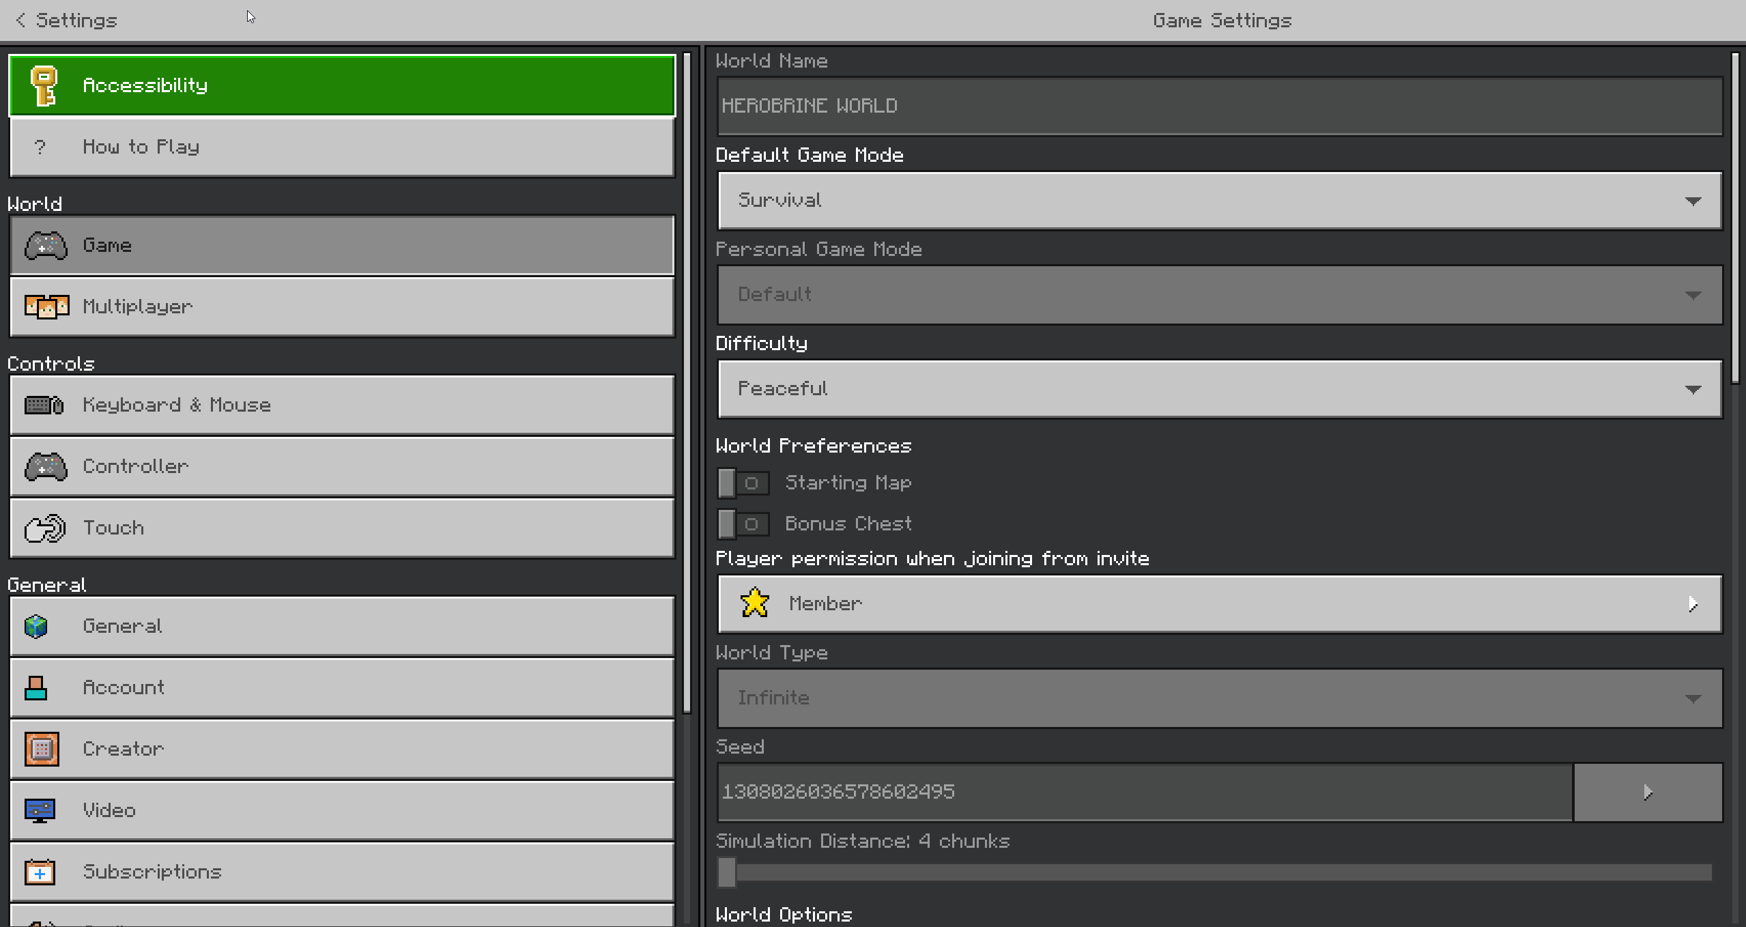Open the Member player permission selector
Screen dimensions: 1746x927
pos(1219,604)
